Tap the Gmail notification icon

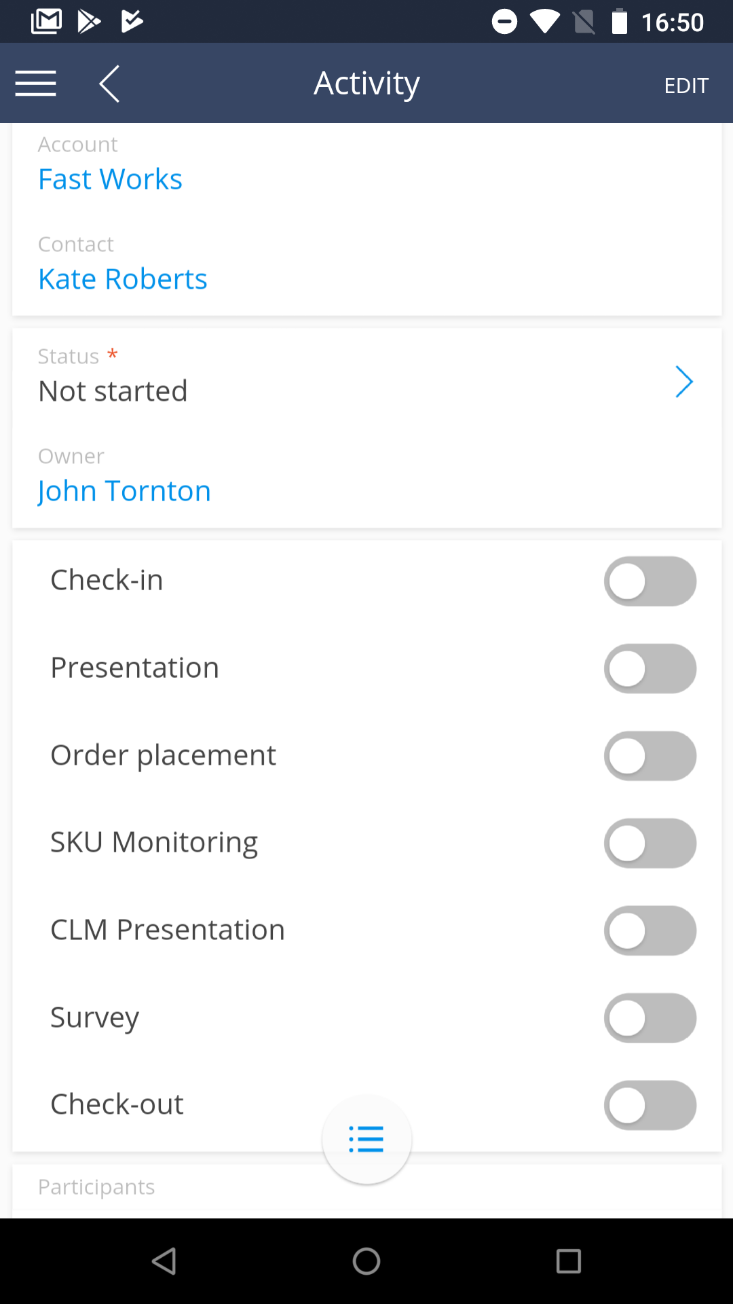click(x=46, y=21)
